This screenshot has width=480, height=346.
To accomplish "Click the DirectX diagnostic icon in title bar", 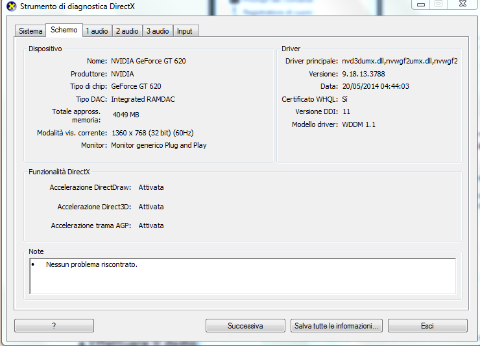I will pos(11,6).
